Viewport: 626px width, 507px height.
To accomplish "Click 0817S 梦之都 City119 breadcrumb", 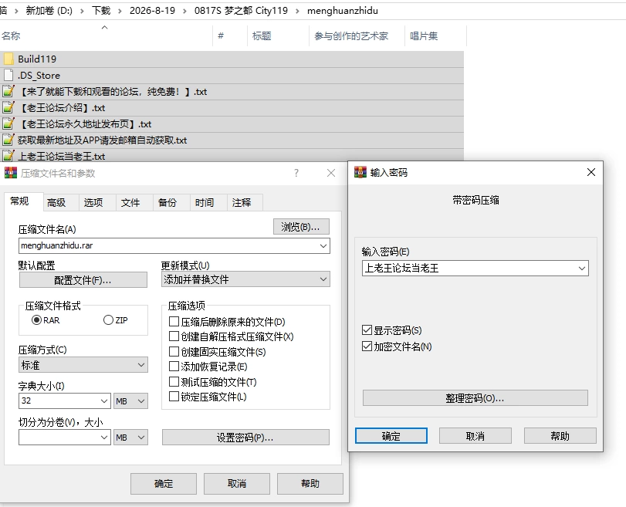I will [241, 11].
